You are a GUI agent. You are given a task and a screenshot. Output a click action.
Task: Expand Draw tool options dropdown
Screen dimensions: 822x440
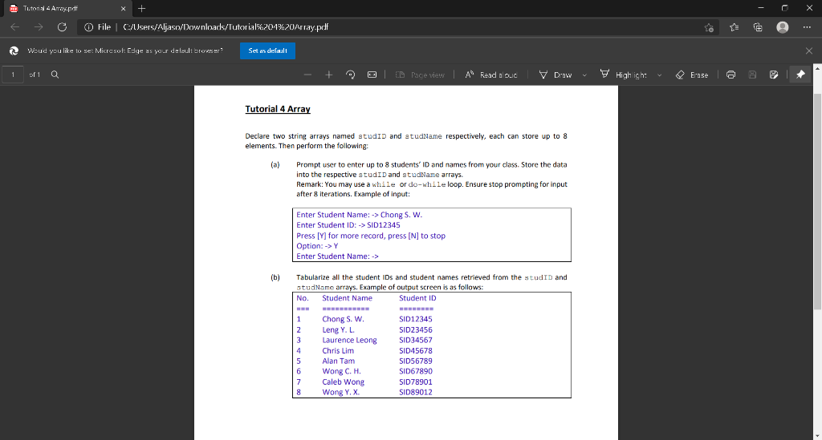584,75
